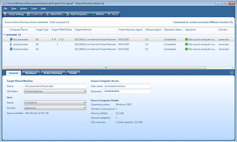The height and width of the screenshot is (142, 237).
Task: Click the 'acme.test (3)' group label
Action: click(13, 35)
